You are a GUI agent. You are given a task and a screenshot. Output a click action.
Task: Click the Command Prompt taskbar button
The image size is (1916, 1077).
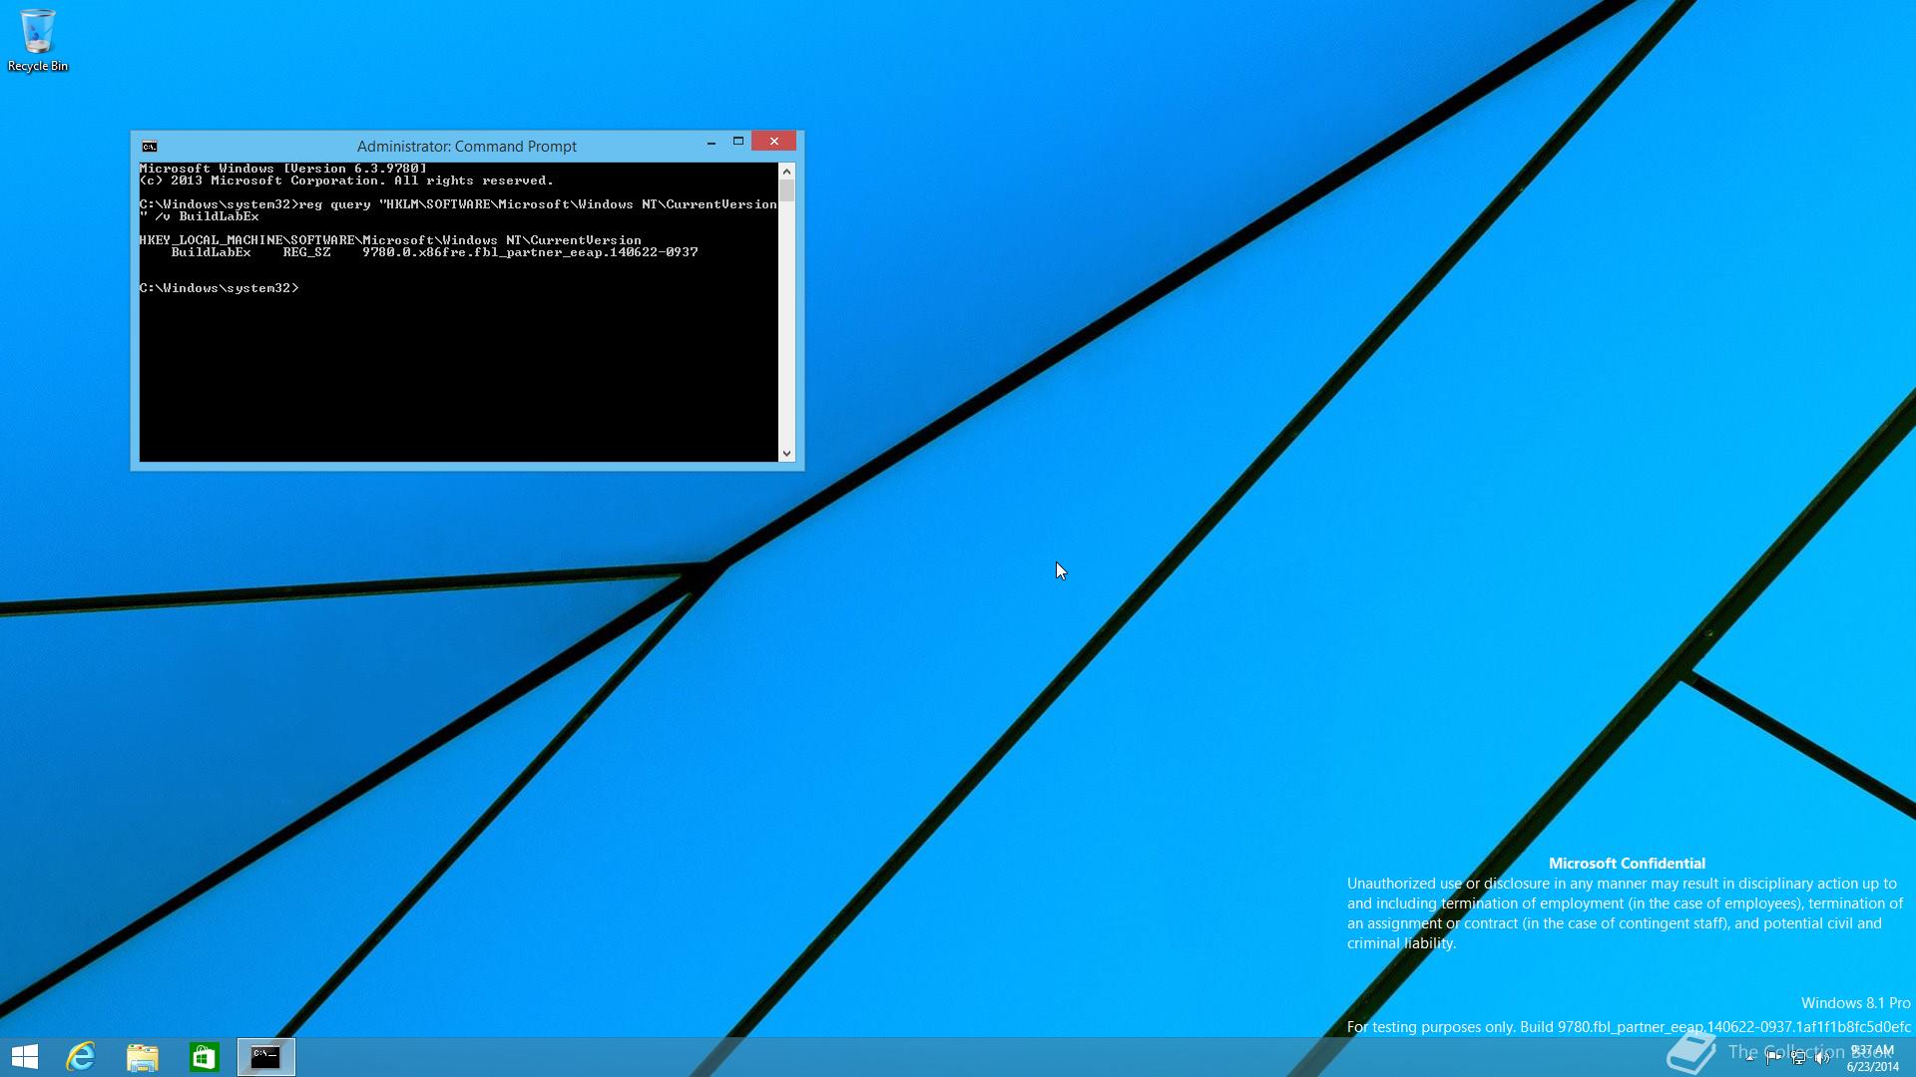pos(266,1056)
